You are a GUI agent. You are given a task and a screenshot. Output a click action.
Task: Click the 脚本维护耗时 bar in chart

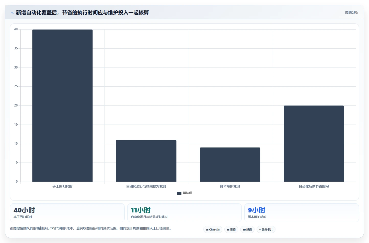pyautogui.click(x=230, y=165)
